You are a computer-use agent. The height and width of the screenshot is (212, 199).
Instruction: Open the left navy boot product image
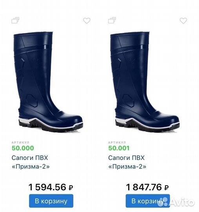click(48, 82)
